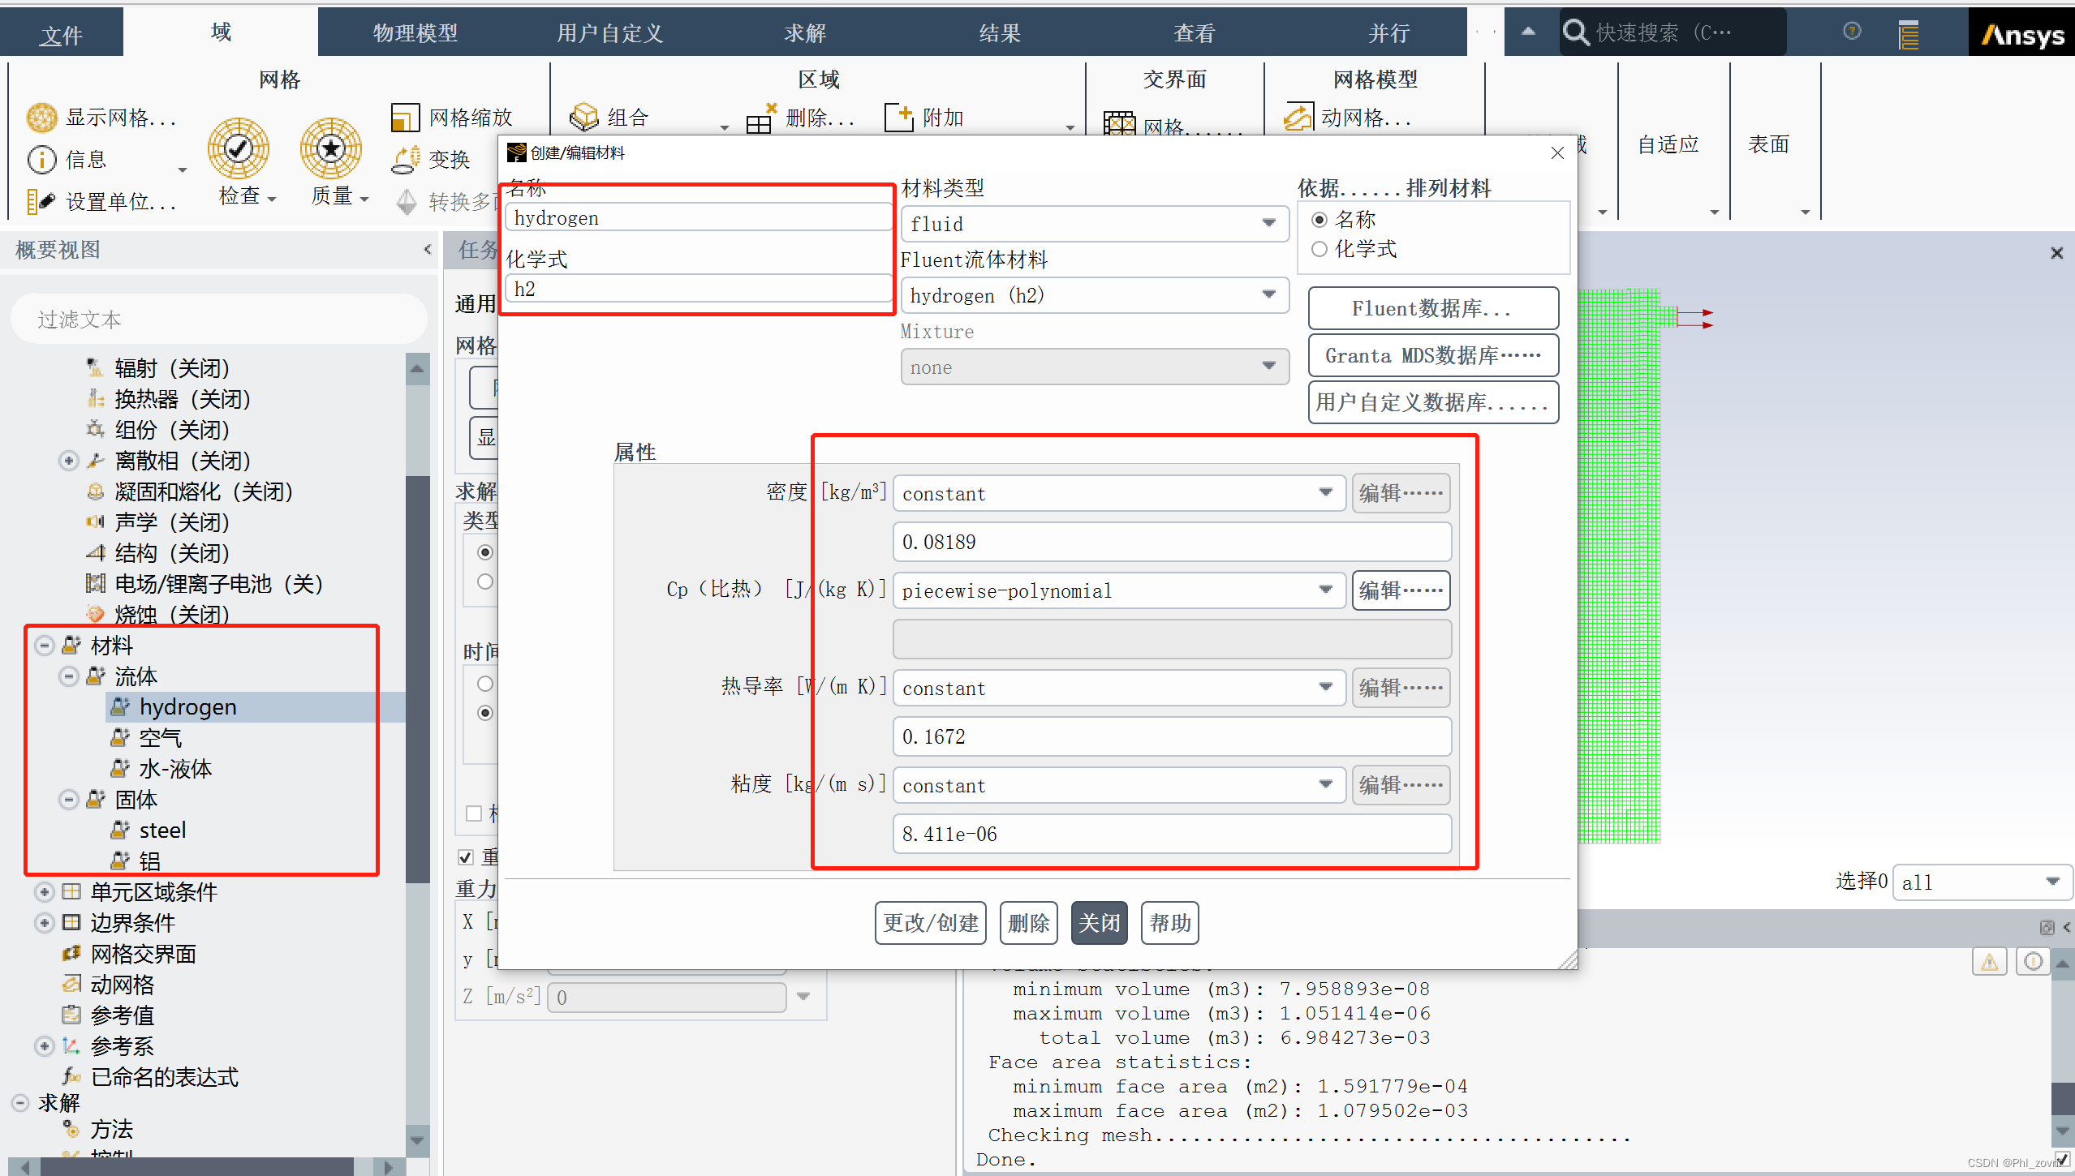Viewport: 2075px width, 1176px height.
Task: Click the 更改/创建 button
Action: coord(930,923)
